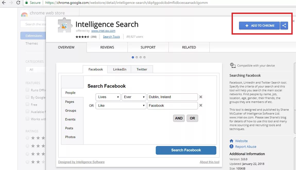Open the OVERVIEW tab

66,47
